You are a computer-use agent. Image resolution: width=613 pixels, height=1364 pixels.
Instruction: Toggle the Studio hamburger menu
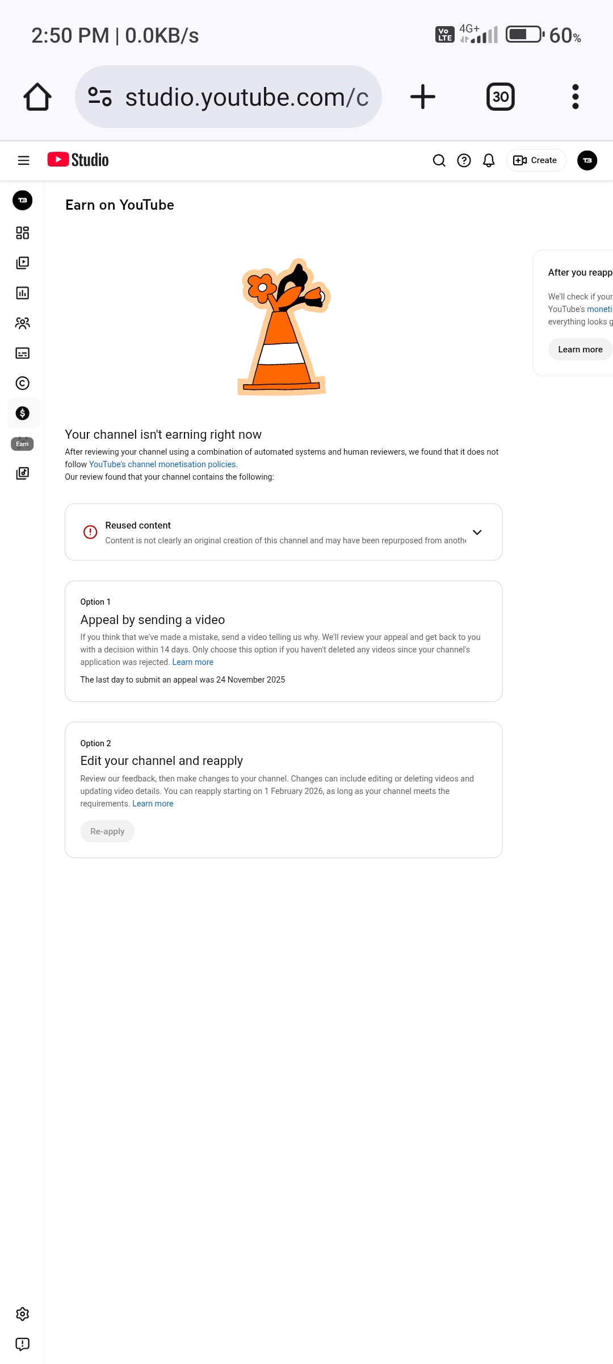[x=24, y=161]
